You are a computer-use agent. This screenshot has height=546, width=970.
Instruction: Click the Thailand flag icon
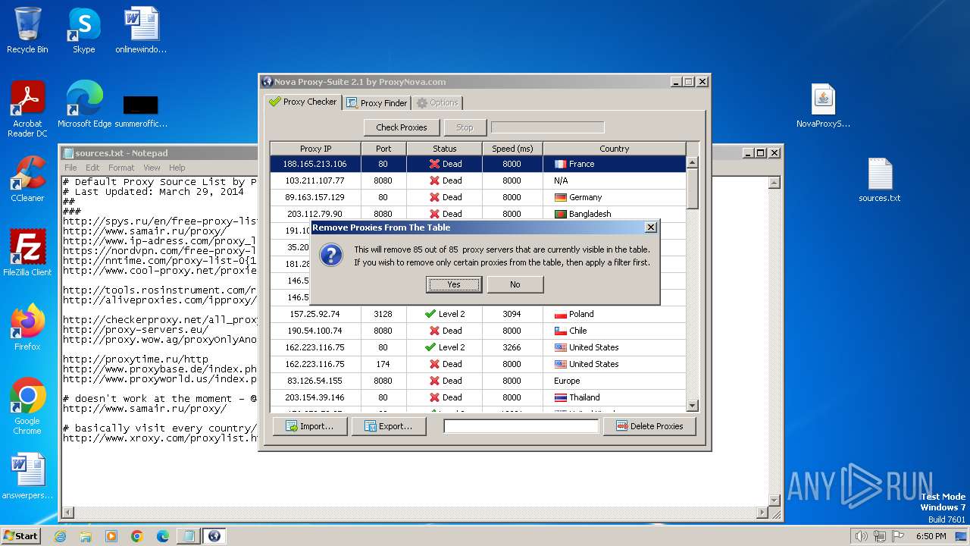click(560, 397)
